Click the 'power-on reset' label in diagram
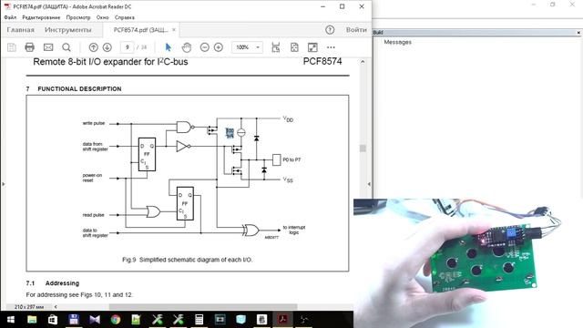 (92, 178)
